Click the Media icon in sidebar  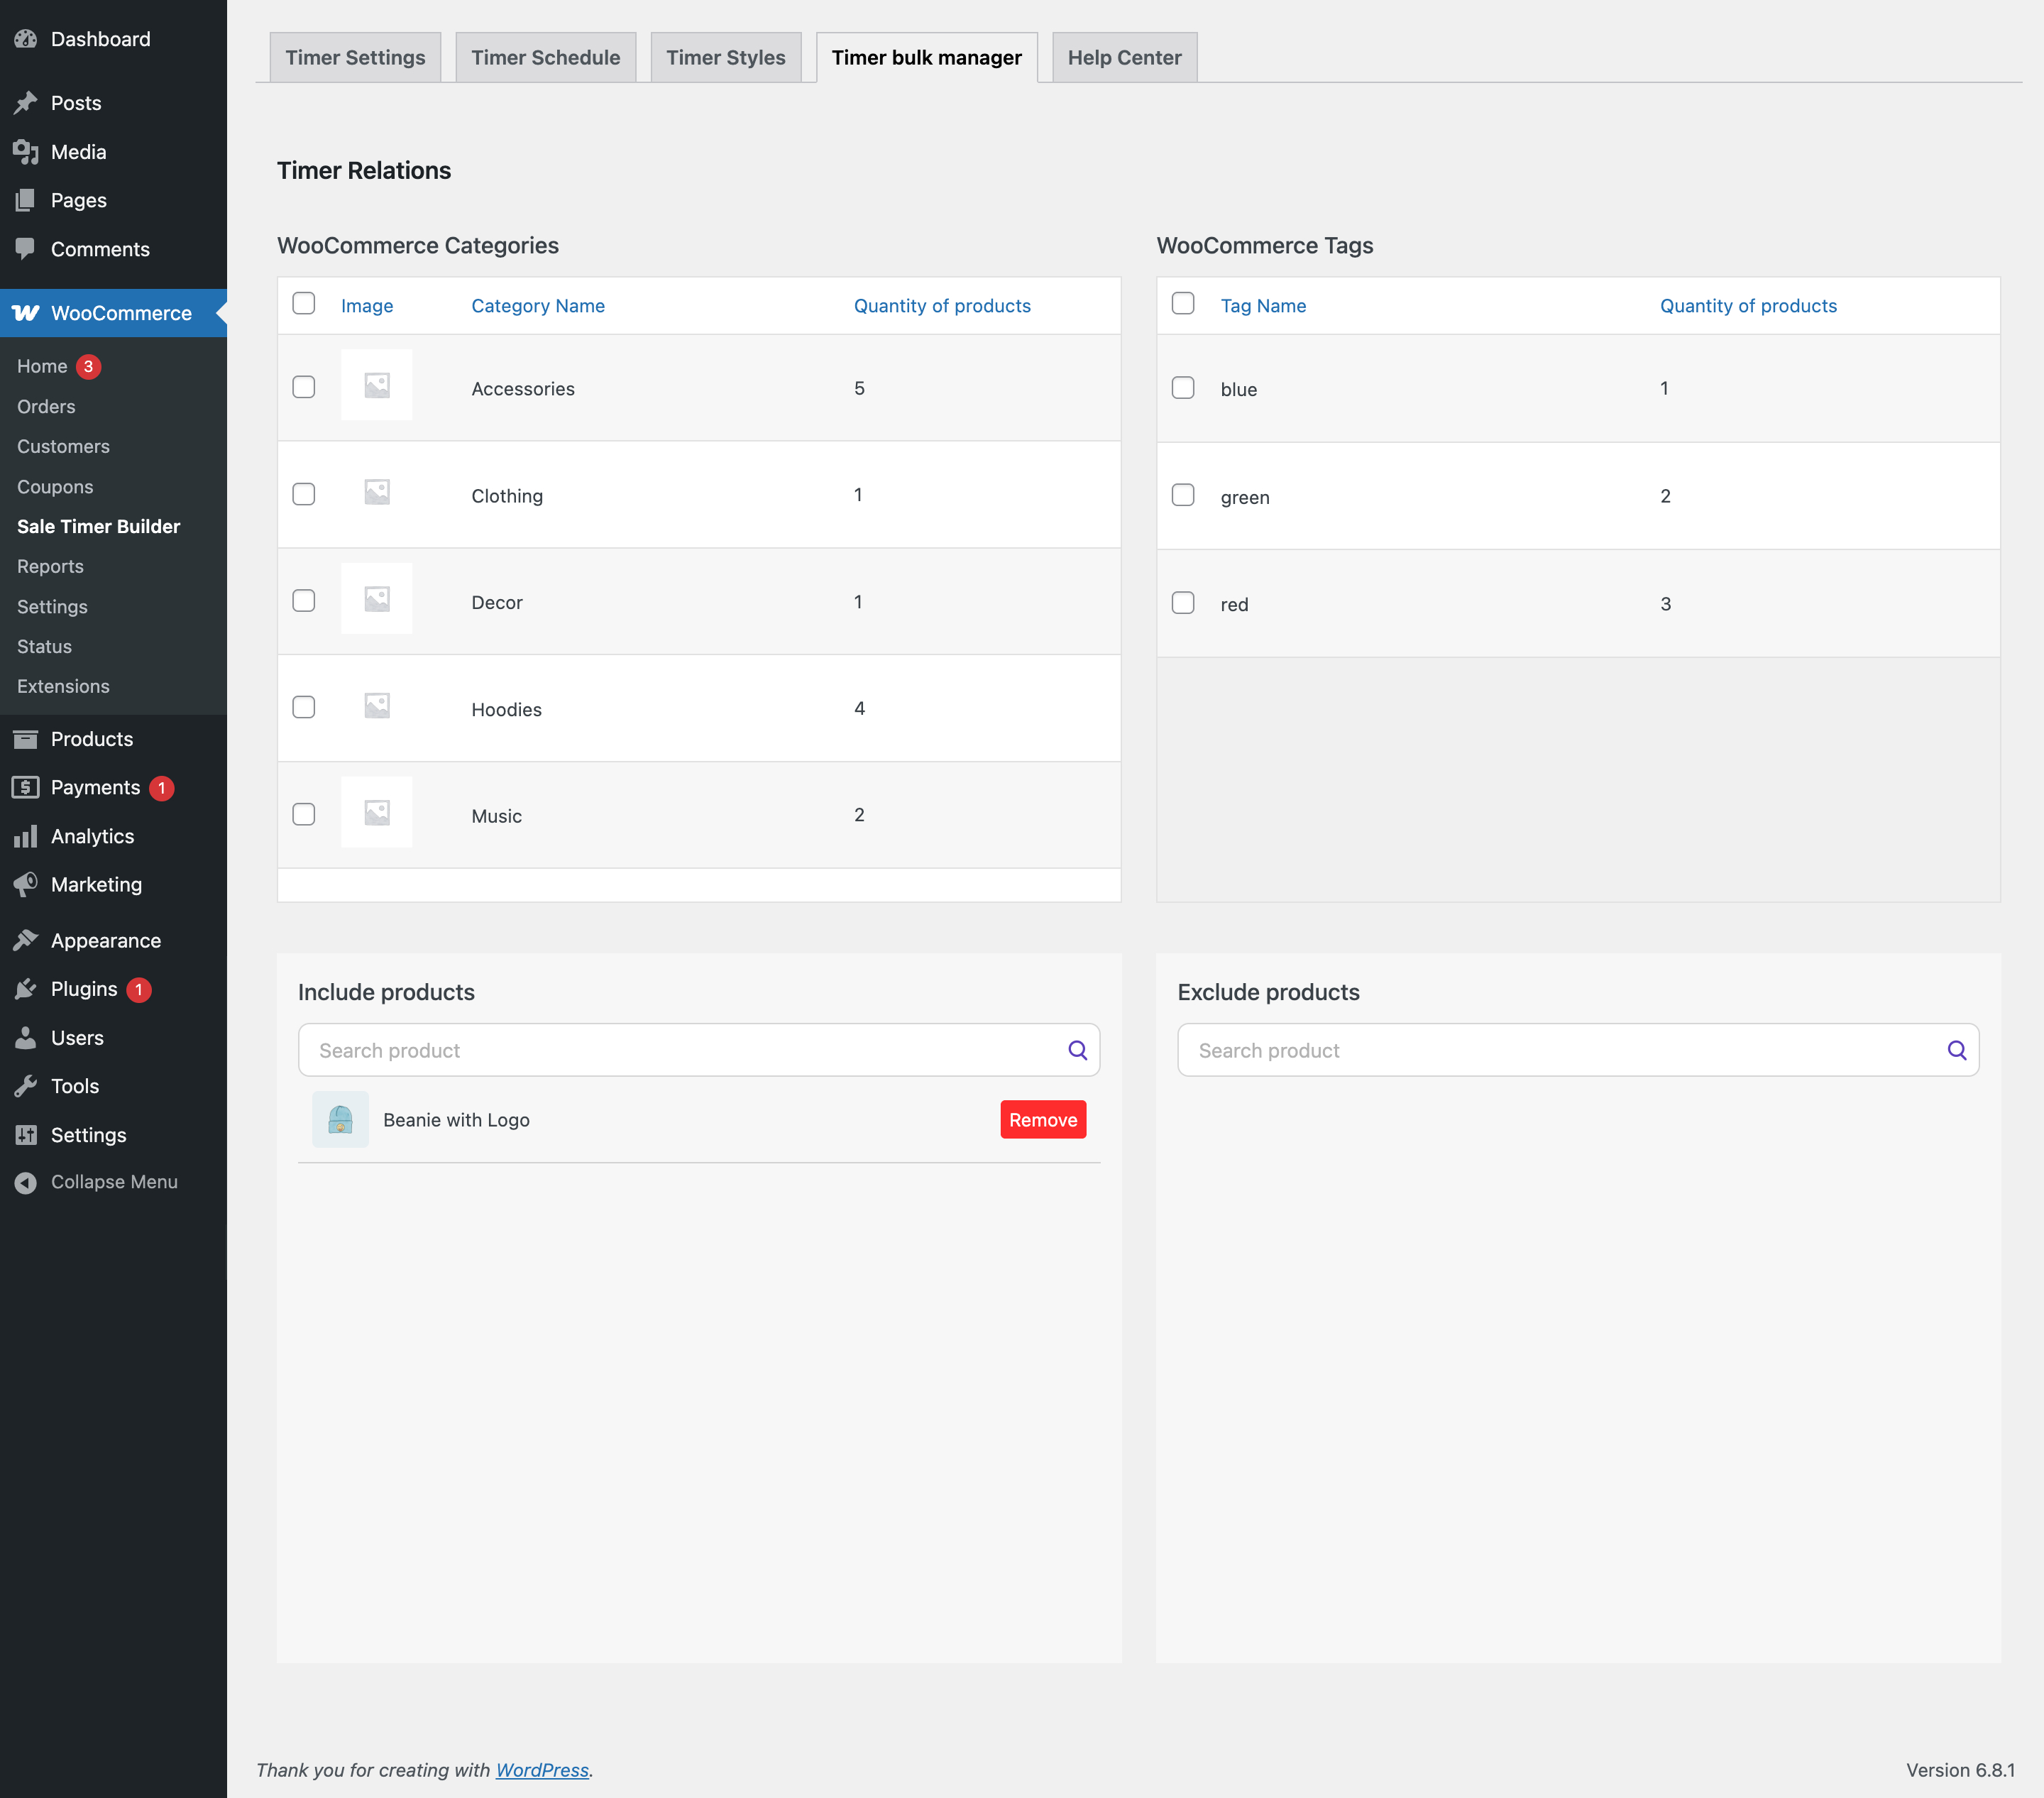(26, 152)
